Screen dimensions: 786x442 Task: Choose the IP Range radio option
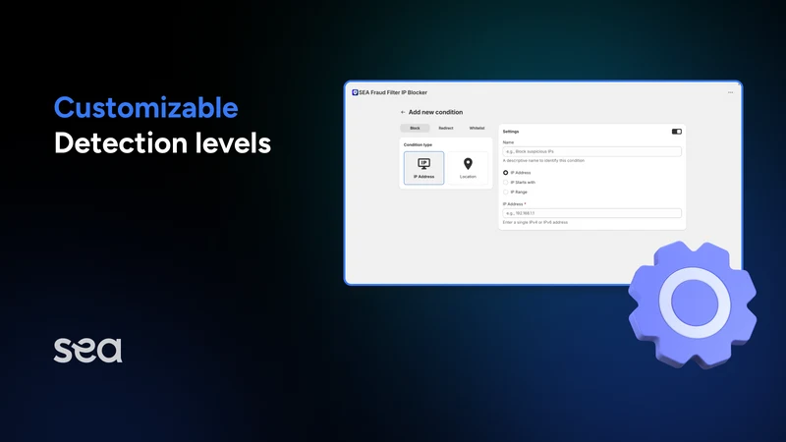tap(505, 193)
